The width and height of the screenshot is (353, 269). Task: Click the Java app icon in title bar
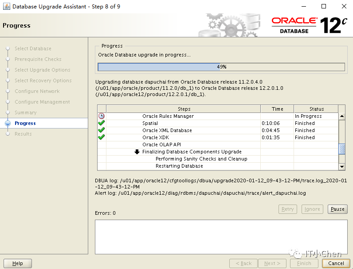6,6
